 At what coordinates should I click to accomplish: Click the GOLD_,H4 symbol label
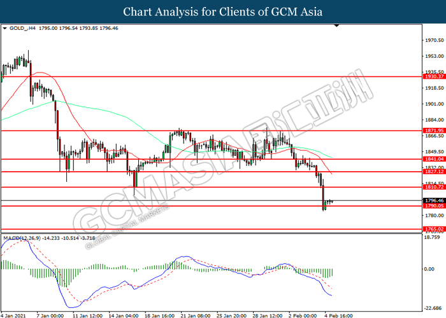pos(22,28)
